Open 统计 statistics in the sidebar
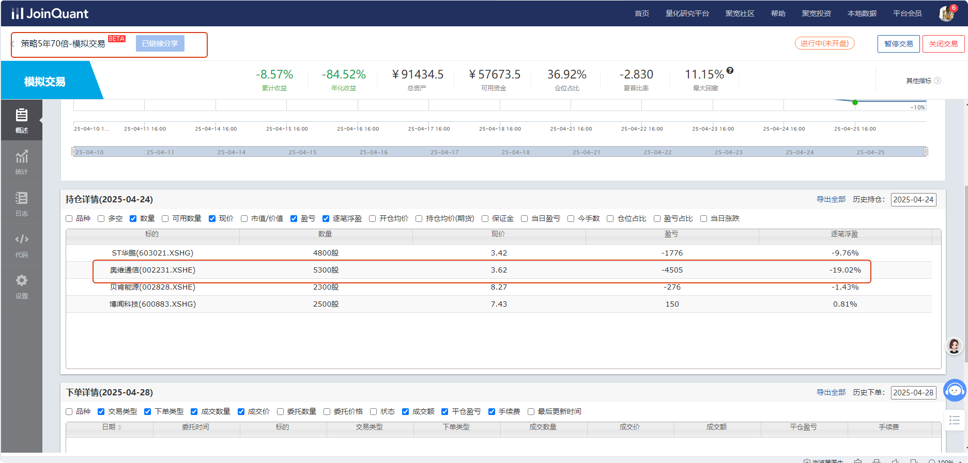This screenshot has width=968, height=463. [x=22, y=162]
